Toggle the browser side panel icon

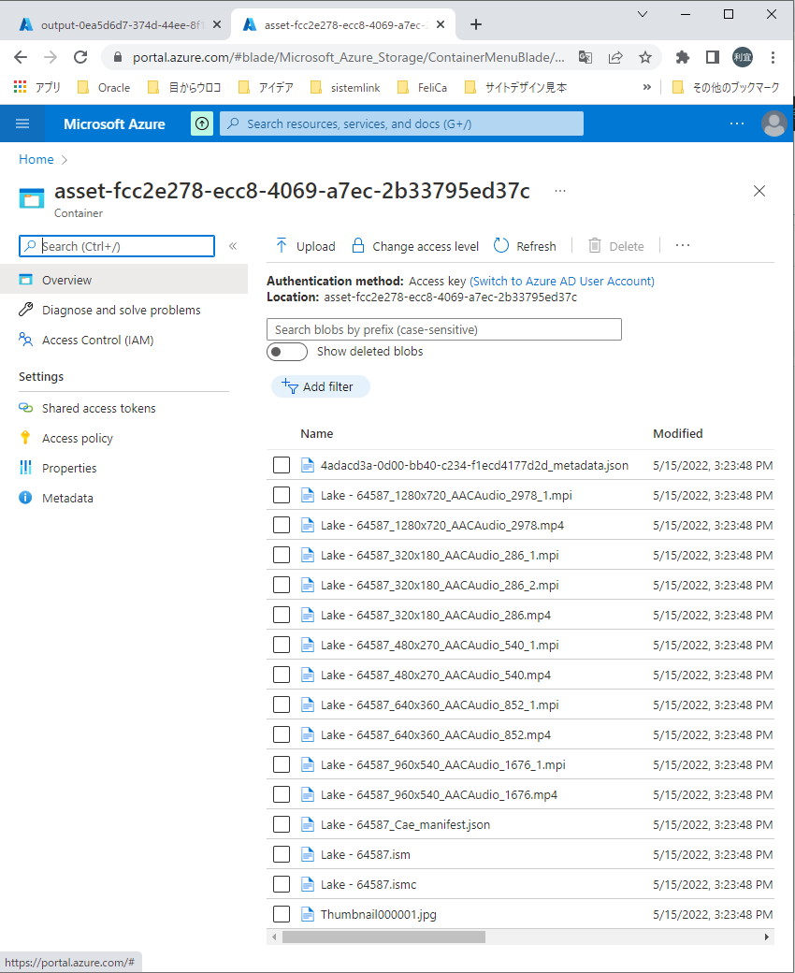click(x=713, y=57)
